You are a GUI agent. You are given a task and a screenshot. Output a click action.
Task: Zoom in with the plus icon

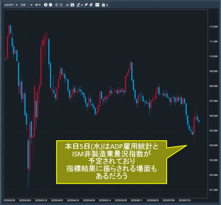[x=46, y=5]
